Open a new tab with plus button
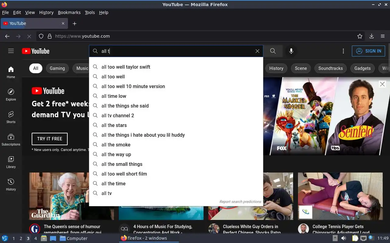 (74, 23)
